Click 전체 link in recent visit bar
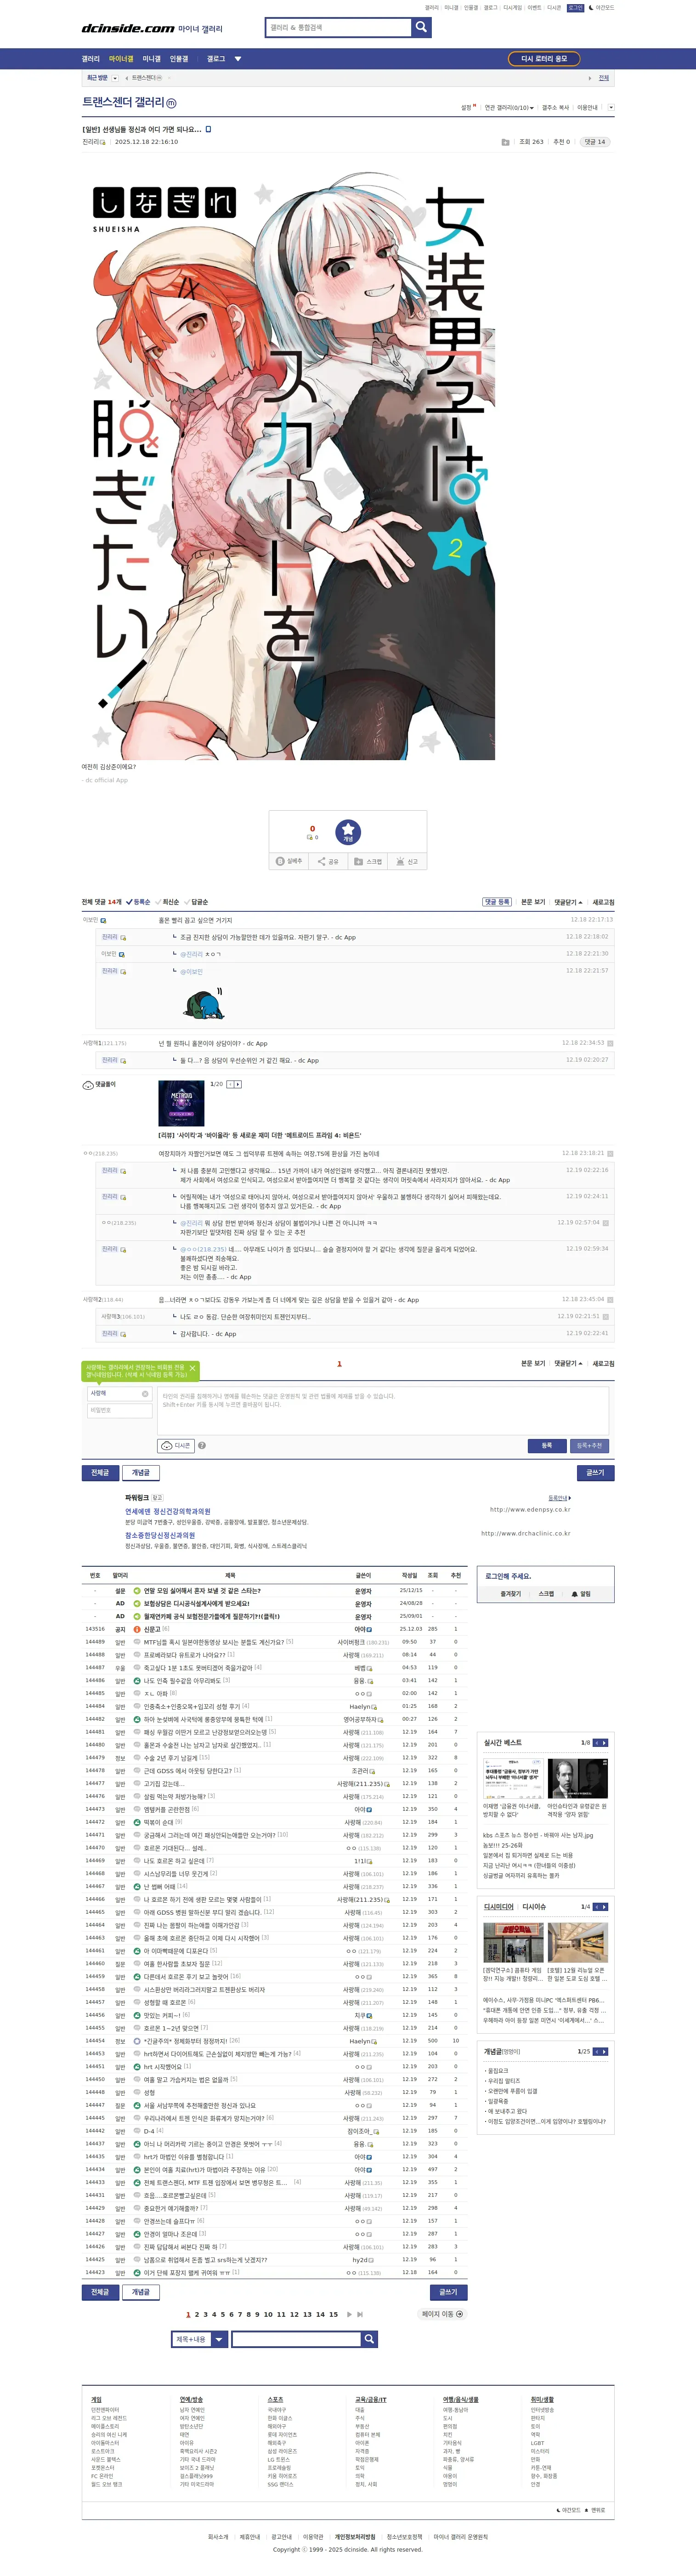This screenshot has width=696, height=2576. click(604, 78)
